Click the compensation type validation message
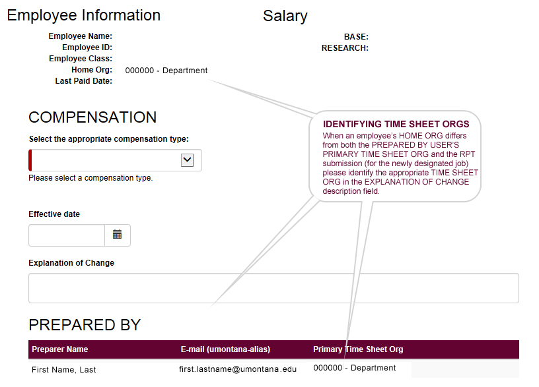Image resolution: width=539 pixels, height=387 pixels. 92,177
